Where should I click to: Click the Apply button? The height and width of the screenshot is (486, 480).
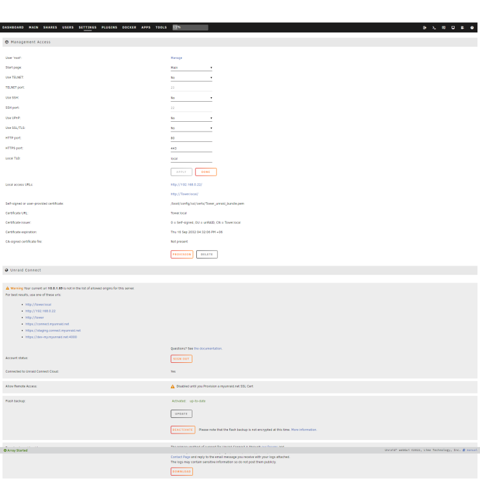[181, 172]
